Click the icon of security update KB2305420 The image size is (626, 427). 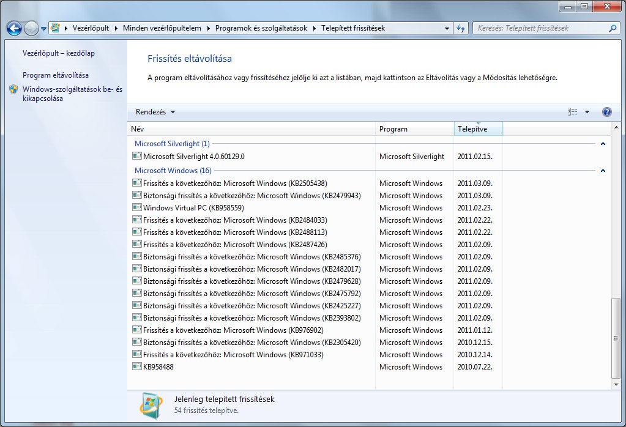click(x=137, y=342)
